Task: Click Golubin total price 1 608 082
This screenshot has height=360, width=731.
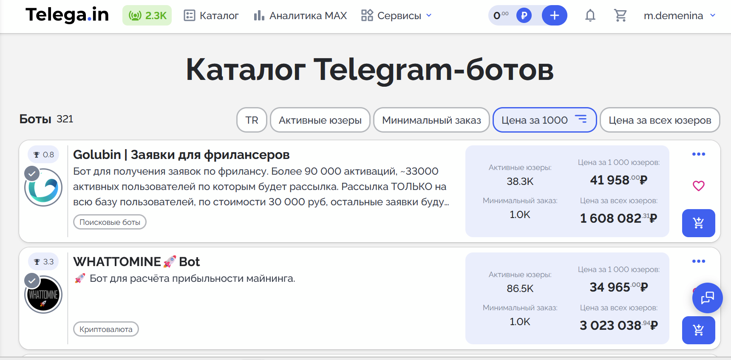Action: [618, 218]
